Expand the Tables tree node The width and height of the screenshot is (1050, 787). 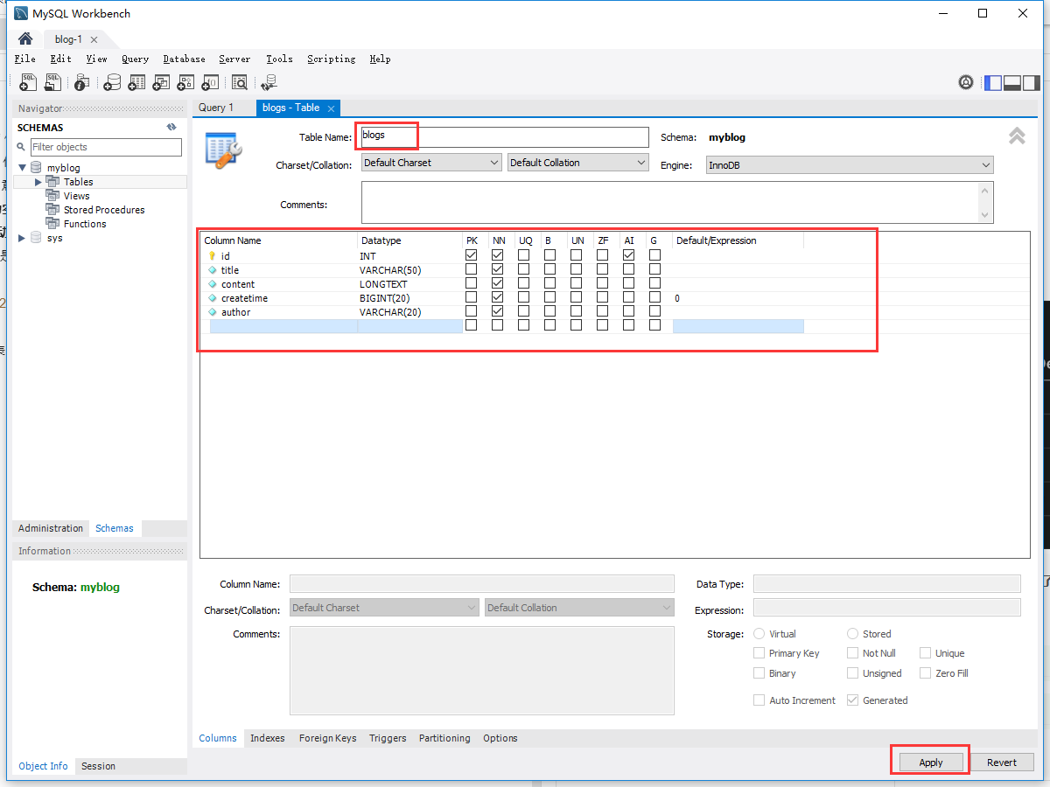pyautogui.click(x=38, y=182)
